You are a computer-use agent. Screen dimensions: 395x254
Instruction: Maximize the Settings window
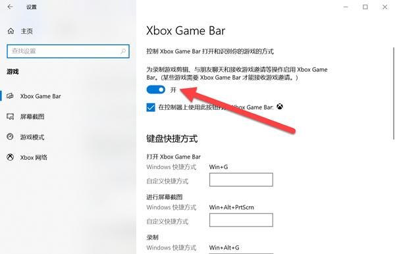click(365, 7)
